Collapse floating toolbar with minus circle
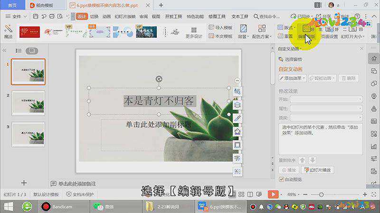The height and width of the screenshot is (213, 380). 237,80
